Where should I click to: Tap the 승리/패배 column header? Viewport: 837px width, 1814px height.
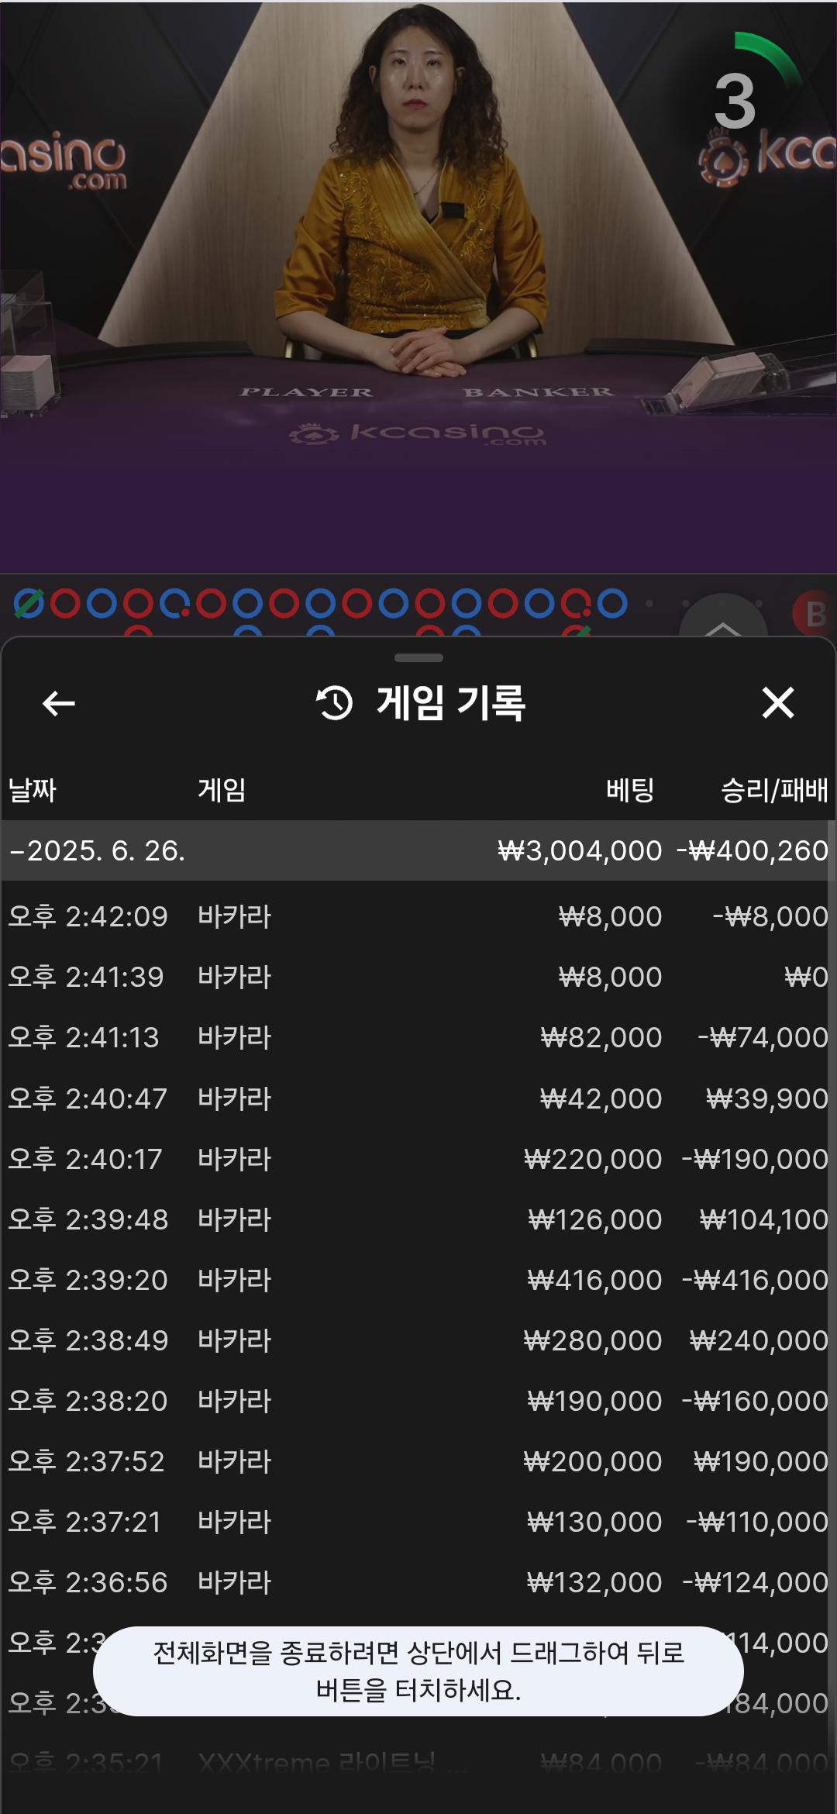tap(773, 790)
